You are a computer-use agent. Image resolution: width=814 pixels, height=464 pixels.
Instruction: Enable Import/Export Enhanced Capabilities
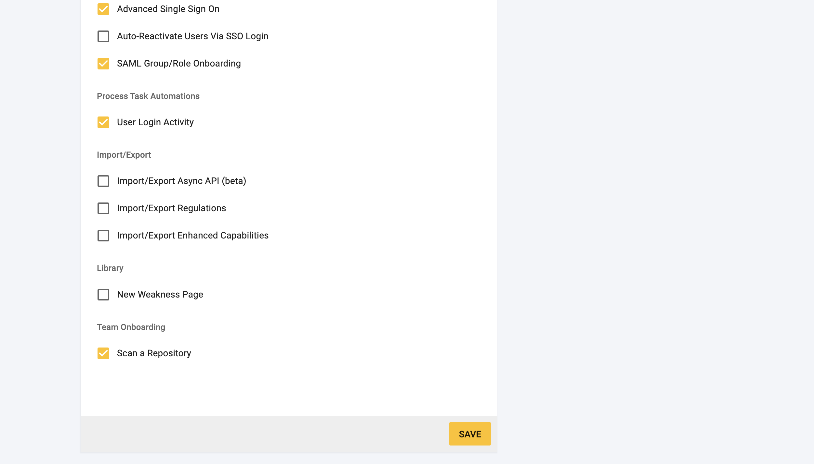(103, 236)
